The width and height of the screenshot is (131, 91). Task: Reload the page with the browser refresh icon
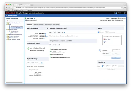pyautogui.click(x=12, y=7)
